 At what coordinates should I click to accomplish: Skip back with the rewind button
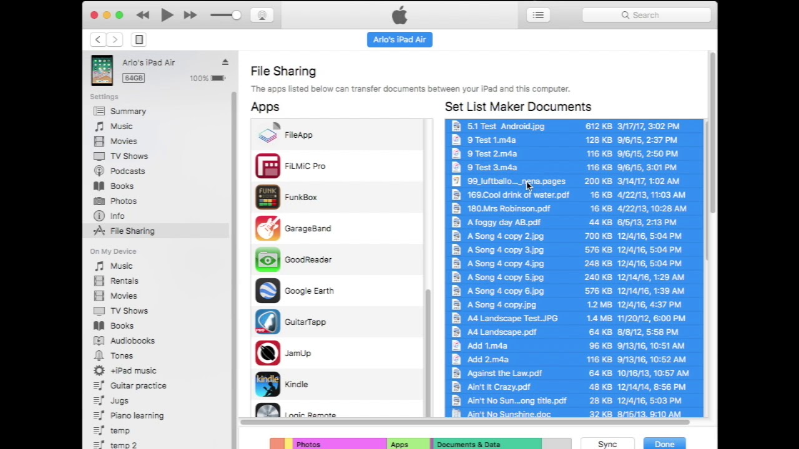point(142,15)
